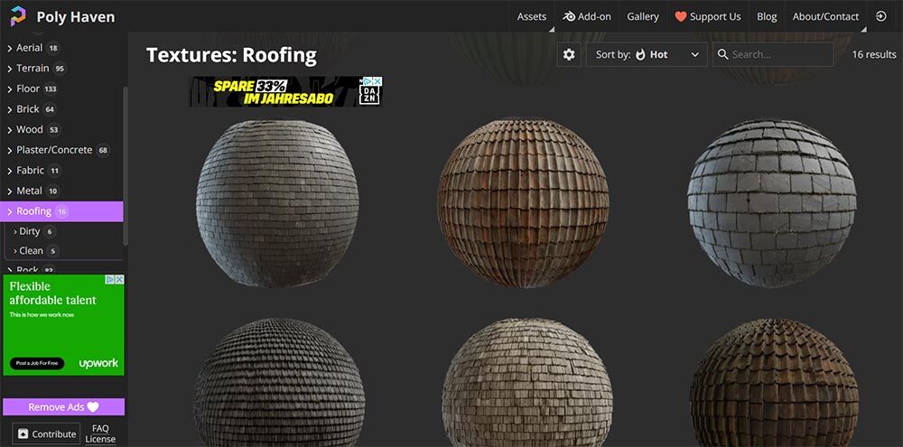903x447 pixels.
Task: Expand the Terrain category chevron
Action: click(x=10, y=69)
